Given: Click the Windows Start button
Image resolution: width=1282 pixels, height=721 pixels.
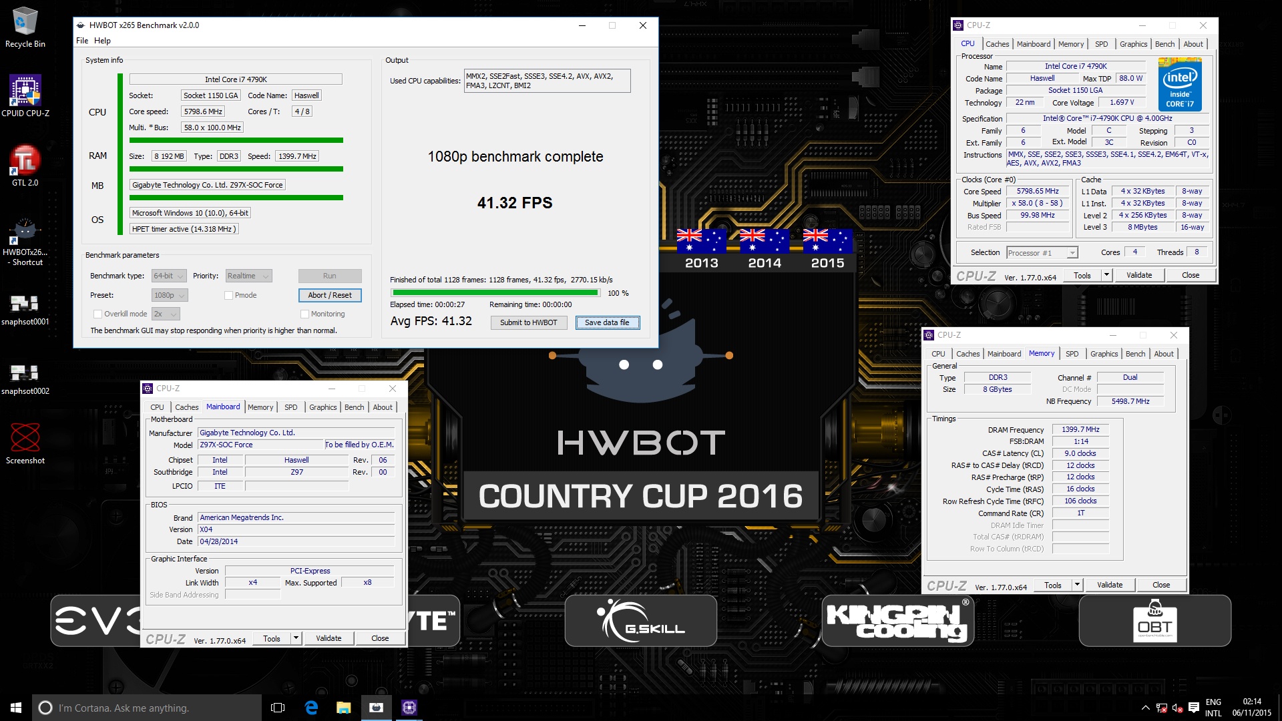Looking at the screenshot, I should click(16, 708).
